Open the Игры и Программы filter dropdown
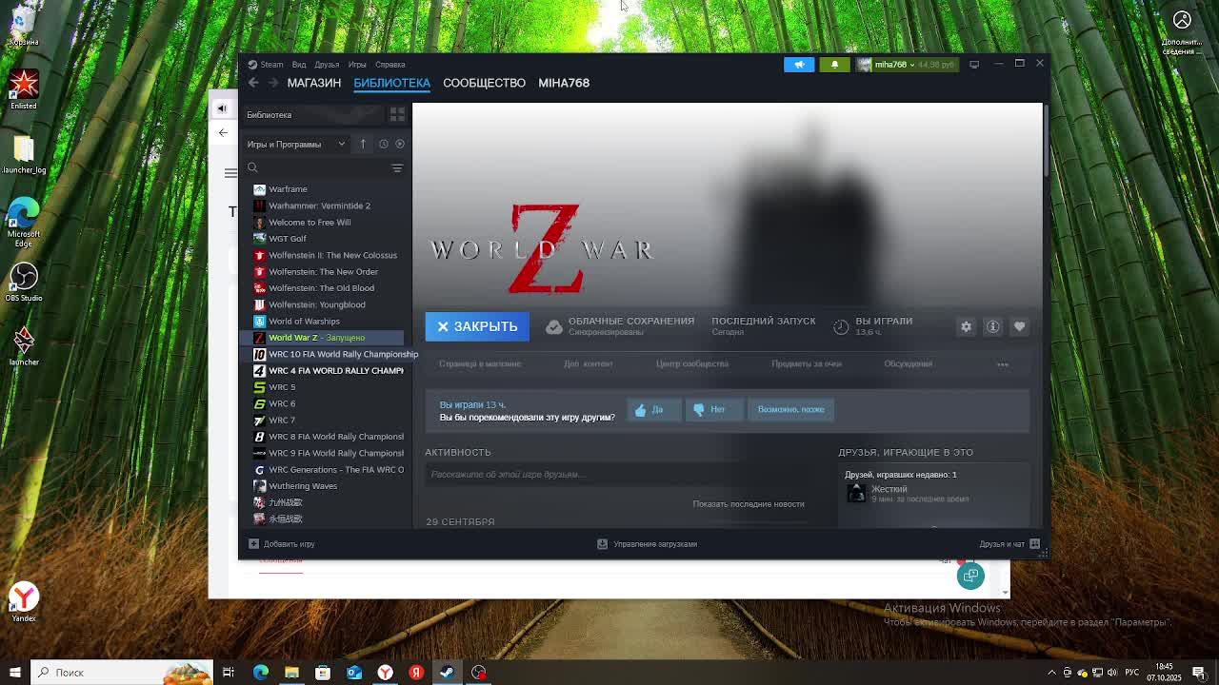This screenshot has width=1219, height=685. coord(296,144)
